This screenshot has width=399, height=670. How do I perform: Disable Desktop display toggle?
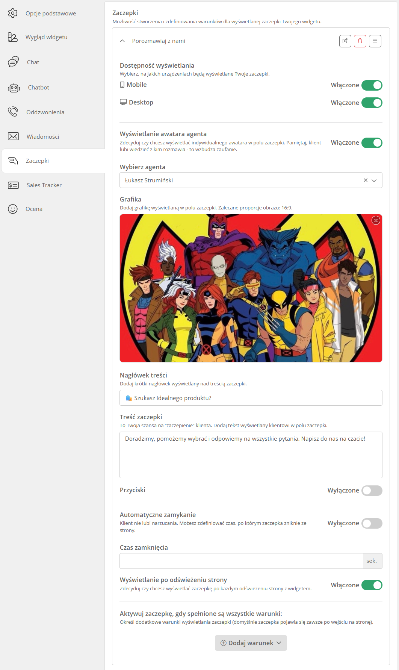click(x=372, y=103)
